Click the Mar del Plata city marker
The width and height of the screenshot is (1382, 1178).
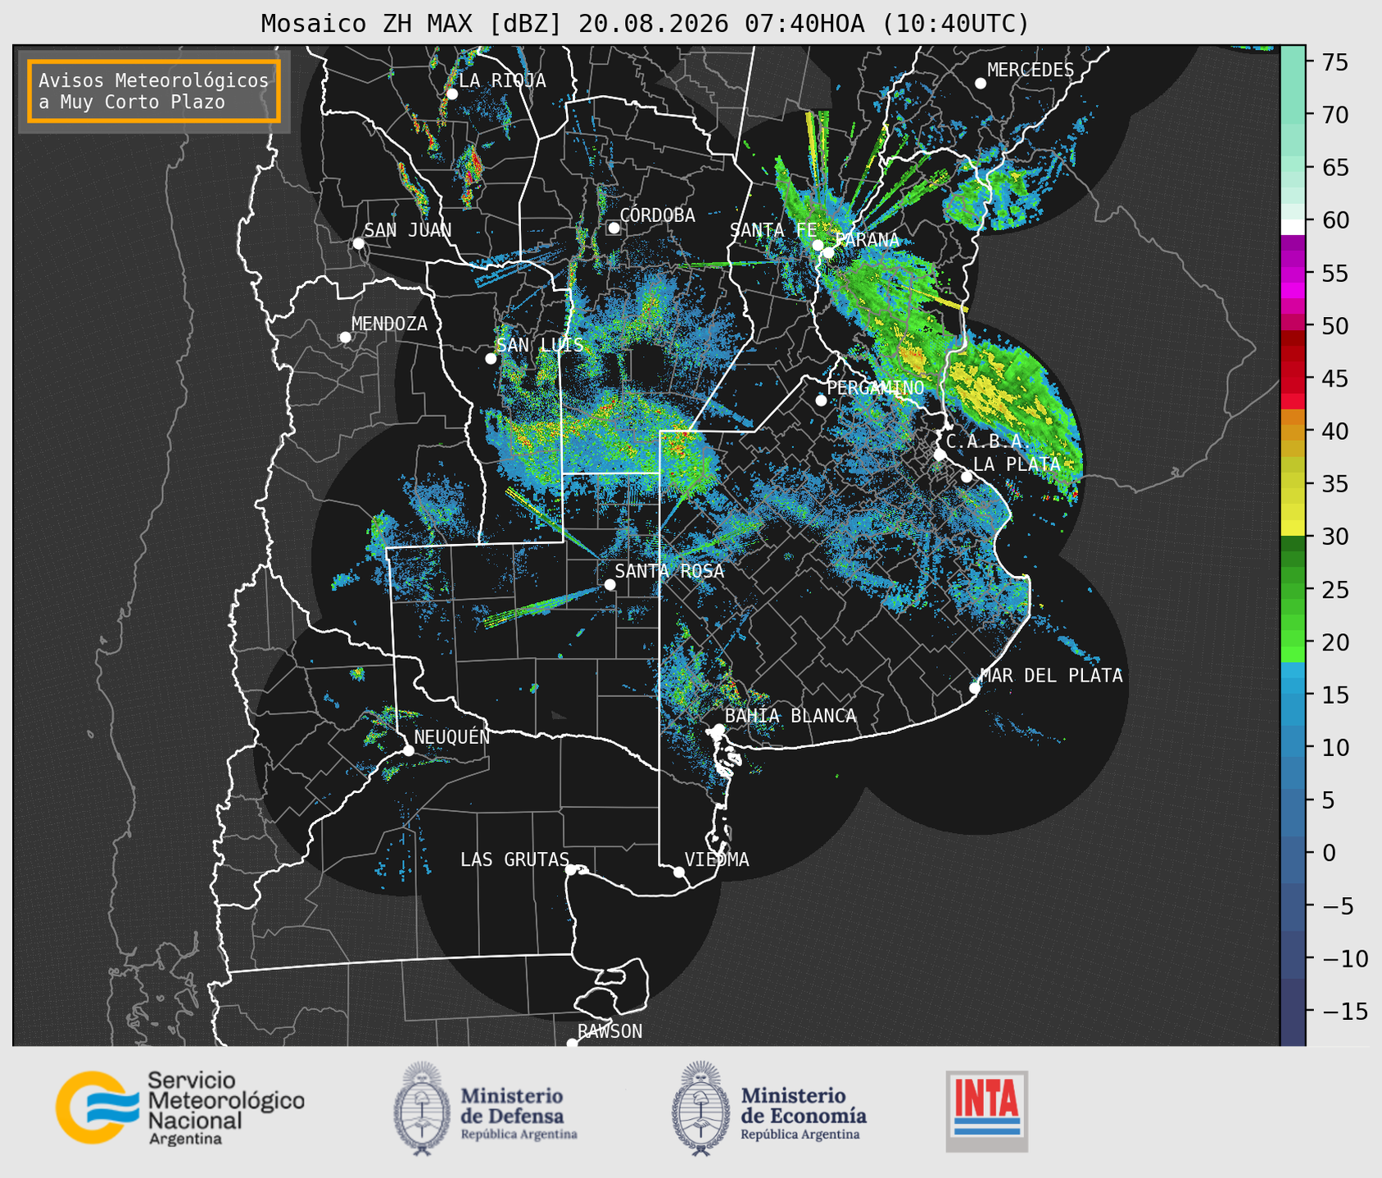pos(975,687)
